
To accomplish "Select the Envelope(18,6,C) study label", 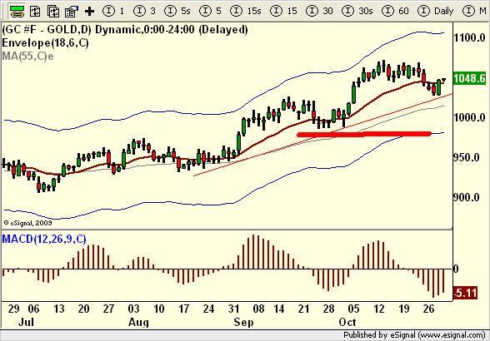I will click(x=45, y=42).
